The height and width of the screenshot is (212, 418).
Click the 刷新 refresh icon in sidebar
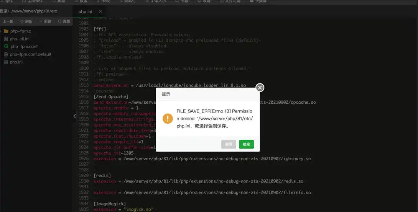pos(22,21)
